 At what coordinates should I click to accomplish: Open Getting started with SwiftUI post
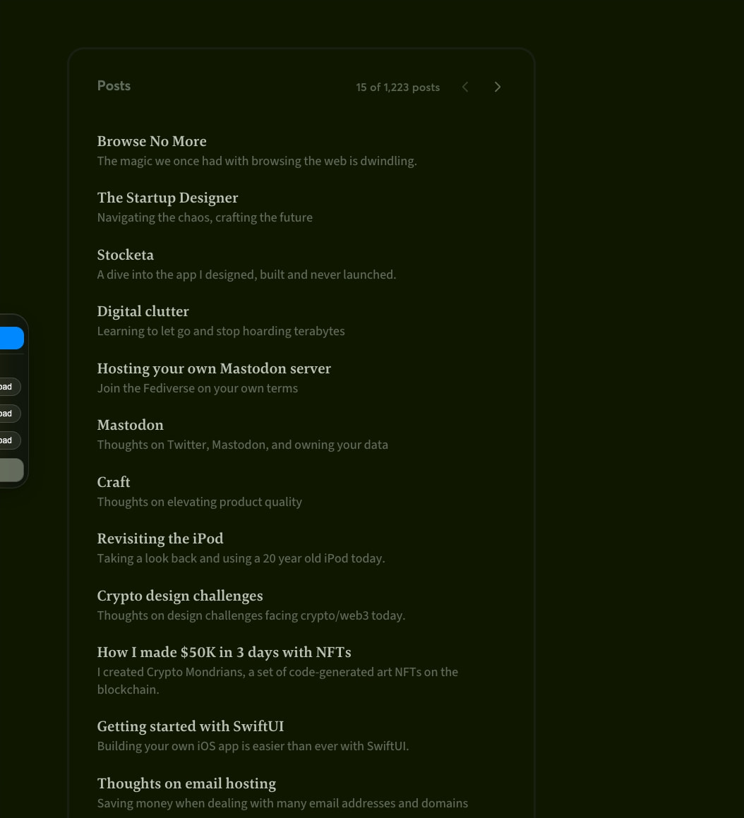click(x=191, y=726)
